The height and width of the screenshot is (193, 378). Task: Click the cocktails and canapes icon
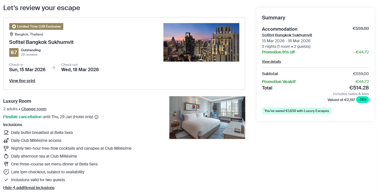tap(6, 148)
